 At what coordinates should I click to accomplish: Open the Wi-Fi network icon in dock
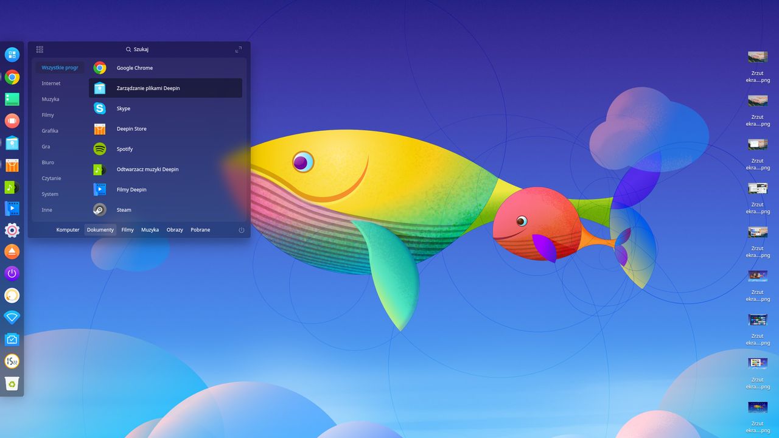[x=12, y=318]
